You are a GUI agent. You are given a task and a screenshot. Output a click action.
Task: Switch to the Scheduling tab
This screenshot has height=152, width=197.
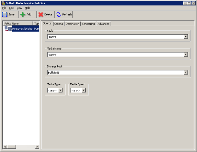88,24
